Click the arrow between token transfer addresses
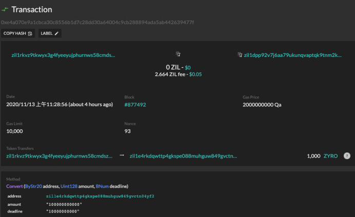Image resolution: width=355 pixels, height=217 pixels. 122,155
